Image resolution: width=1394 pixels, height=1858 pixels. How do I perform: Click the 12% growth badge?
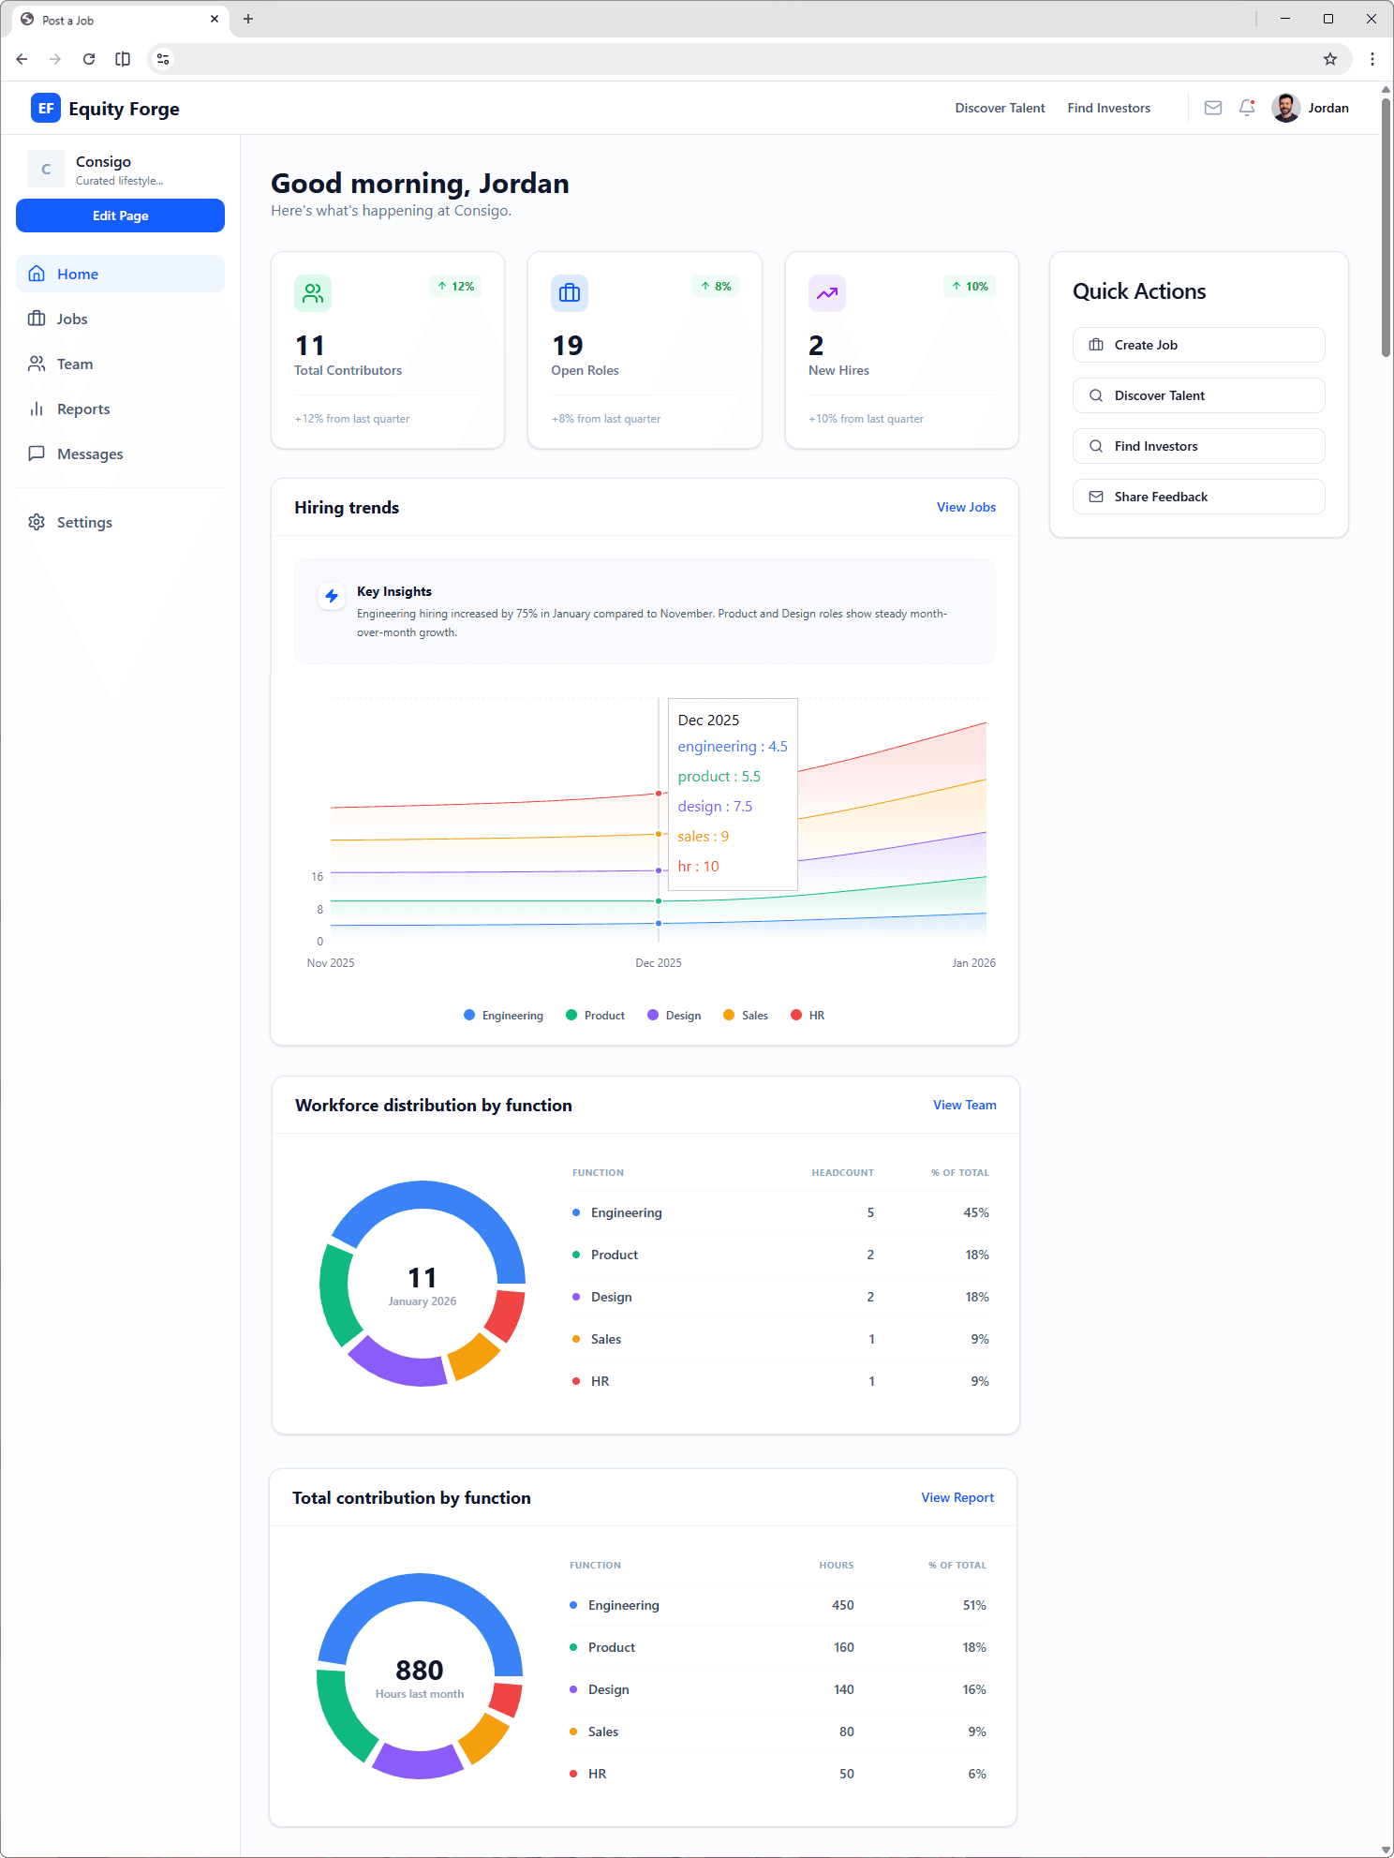point(455,287)
